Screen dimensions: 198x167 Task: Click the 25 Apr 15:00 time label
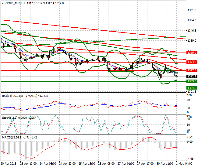[87, 164]
